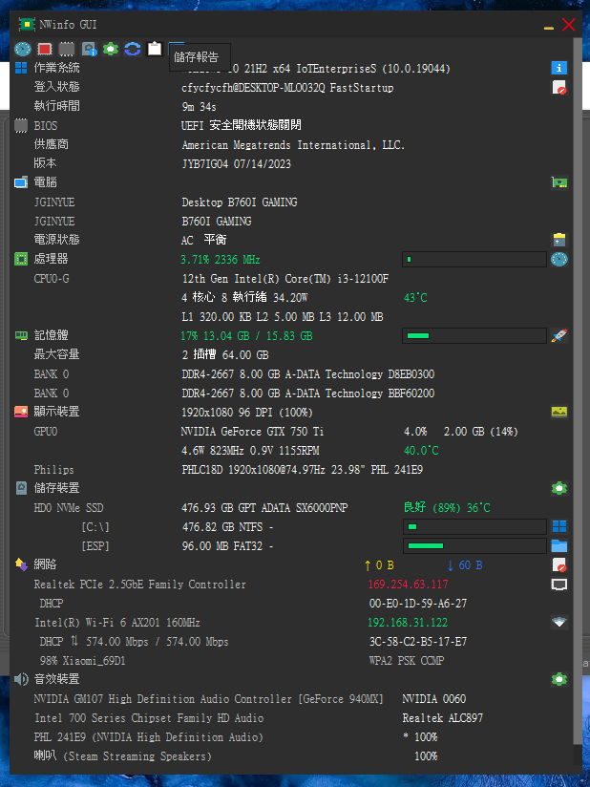Click the rocket icon on 記憶體 row

coord(558,335)
